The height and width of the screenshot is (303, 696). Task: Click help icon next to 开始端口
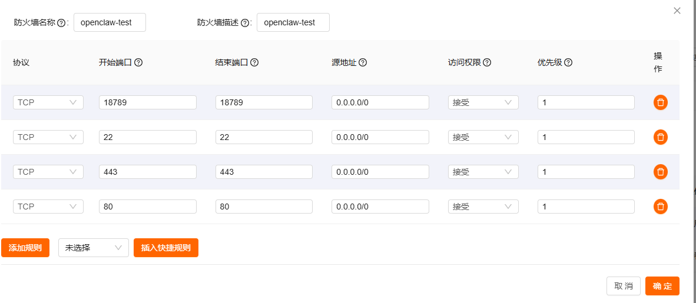(138, 63)
